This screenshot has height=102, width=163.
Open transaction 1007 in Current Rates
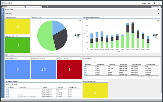click(x=85, y=73)
